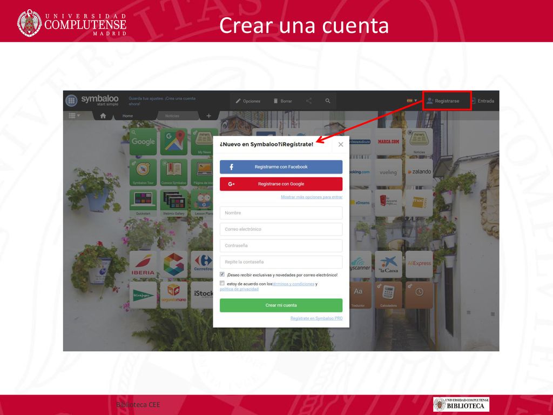The height and width of the screenshot is (415, 553).
Task: Close the registration dialog
Action: click(341, 144)
